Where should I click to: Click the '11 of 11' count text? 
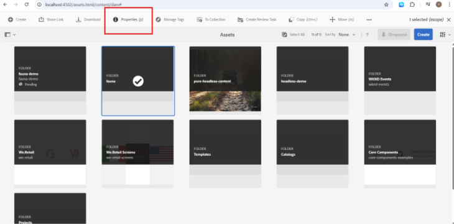tap(317, 34)
